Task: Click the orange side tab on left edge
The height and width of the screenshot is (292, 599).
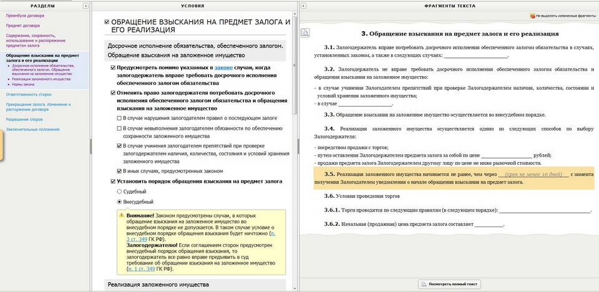Action: pos(1,145)
